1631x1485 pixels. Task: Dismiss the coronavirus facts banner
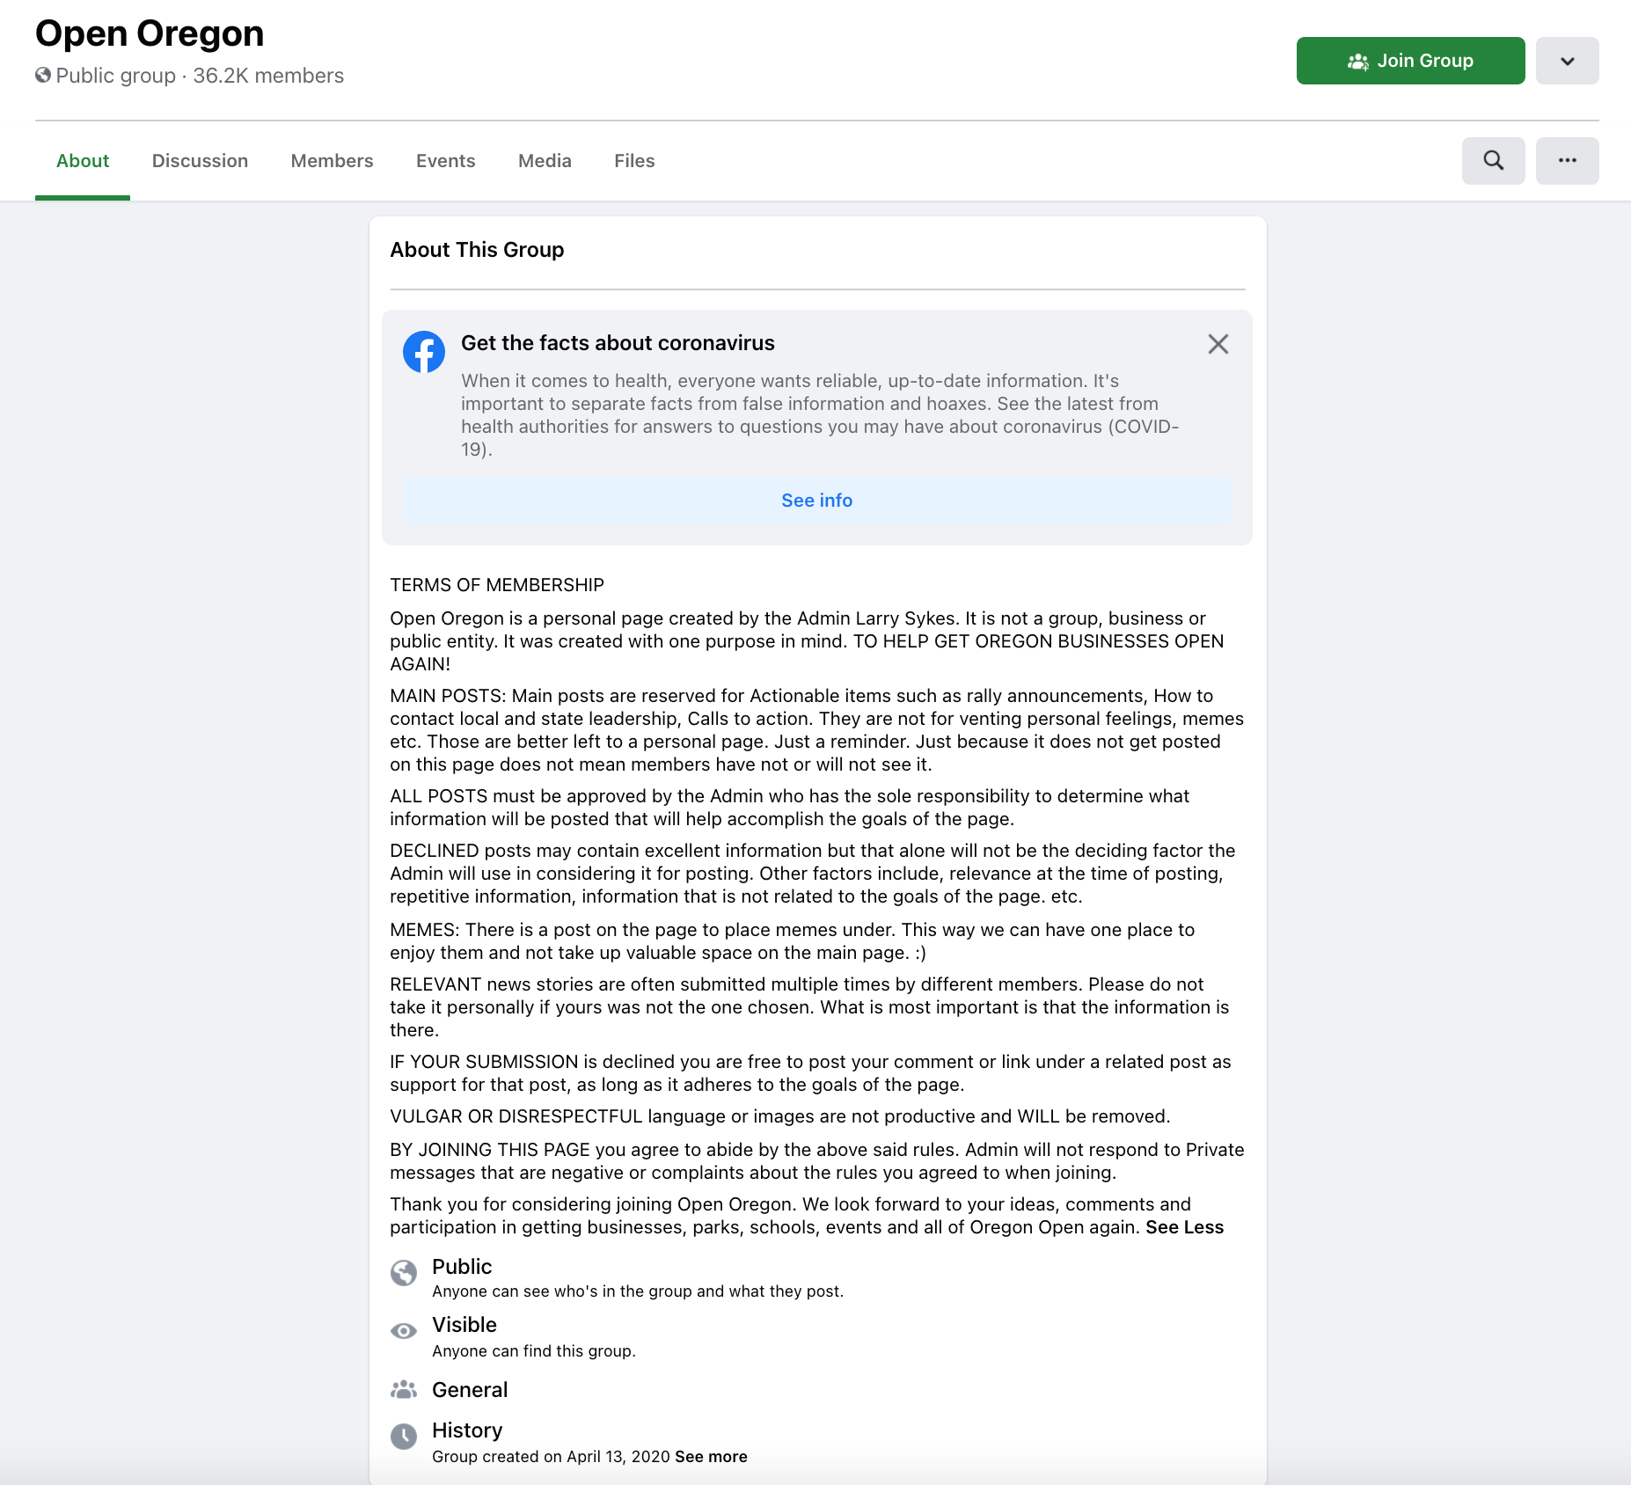pyautogui.click(x=1218, y=344)
